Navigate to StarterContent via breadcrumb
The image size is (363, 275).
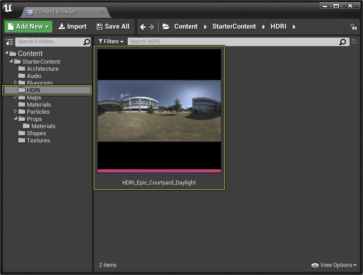pos(234,26)
